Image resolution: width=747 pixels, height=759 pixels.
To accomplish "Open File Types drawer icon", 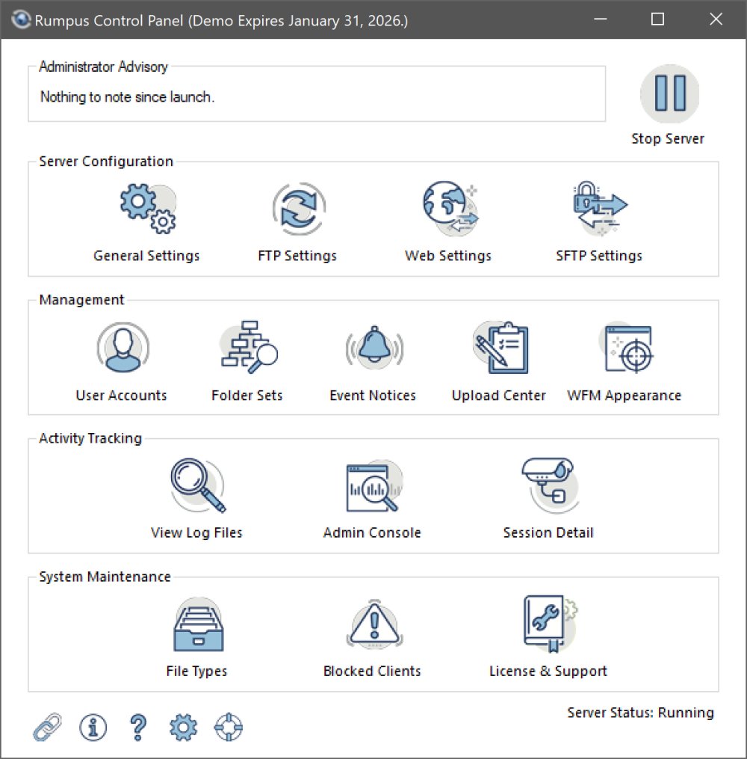I will (x=198, y=624).
